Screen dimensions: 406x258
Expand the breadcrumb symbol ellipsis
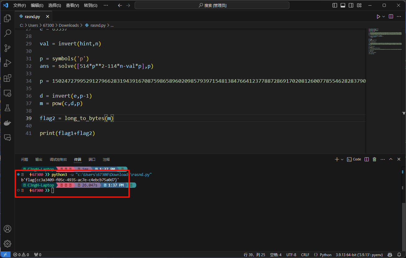112,25
